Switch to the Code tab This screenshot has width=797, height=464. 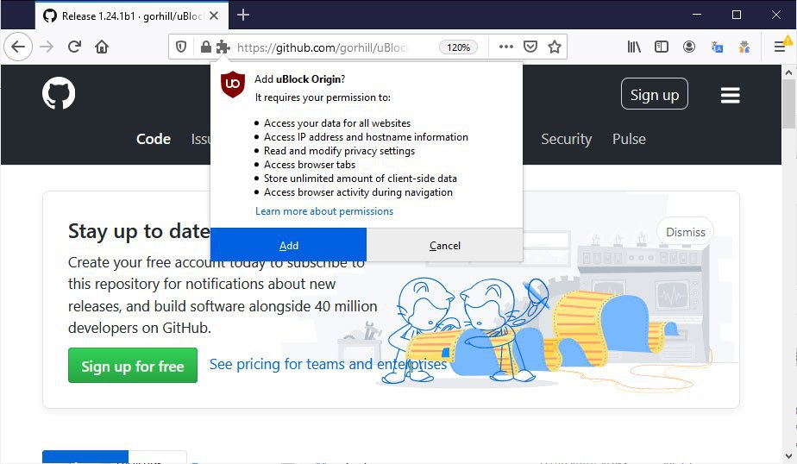point(153,139)
